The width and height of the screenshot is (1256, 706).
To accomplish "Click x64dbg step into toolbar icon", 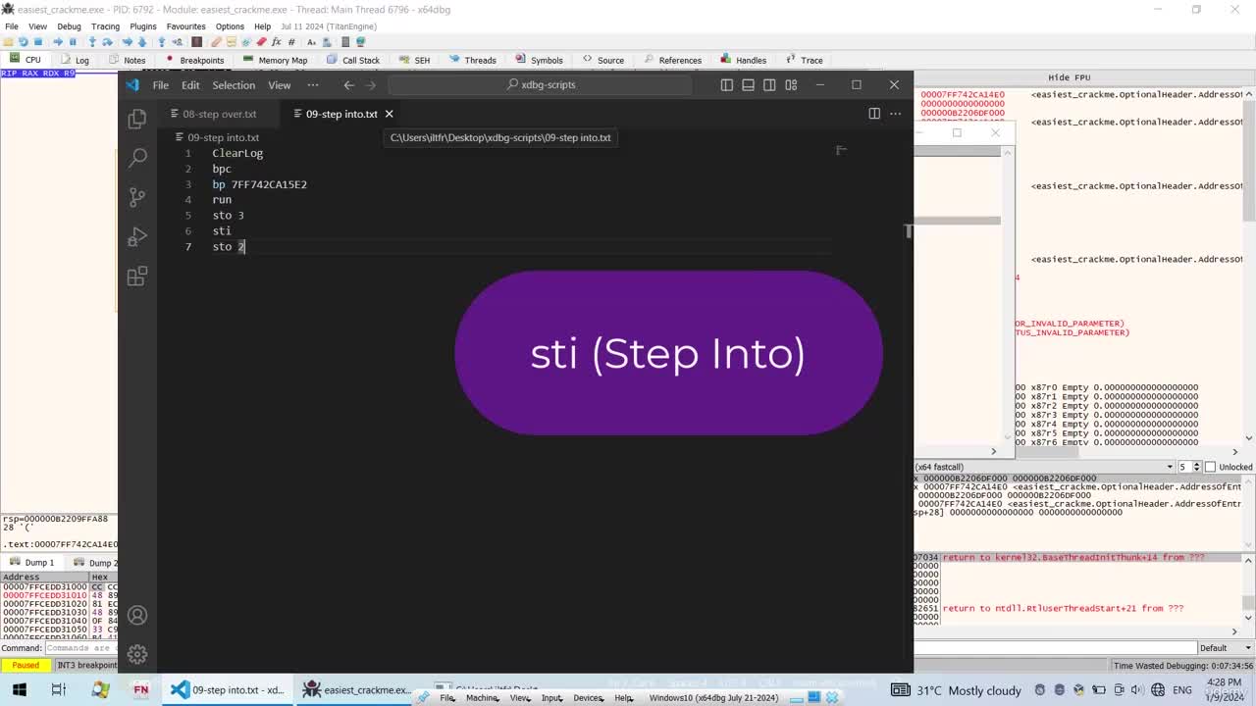I will pyautogui.click(x=92, y=42).
